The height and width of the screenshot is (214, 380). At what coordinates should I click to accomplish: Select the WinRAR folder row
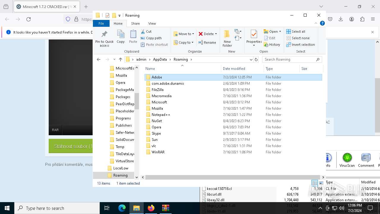(233, 152)
